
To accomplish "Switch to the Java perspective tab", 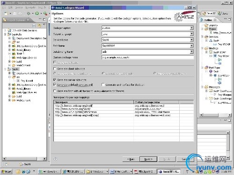I will (x=223, y=14).
